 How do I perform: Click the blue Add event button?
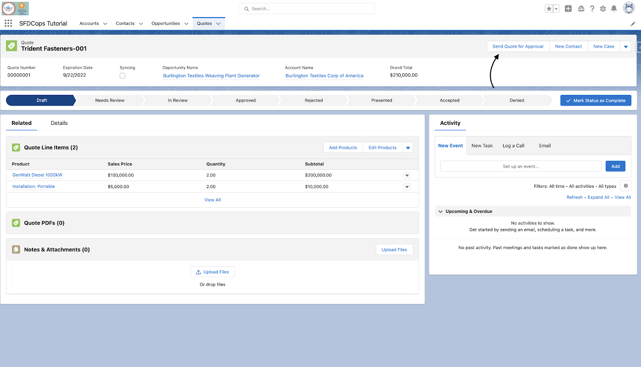point(615,166)
